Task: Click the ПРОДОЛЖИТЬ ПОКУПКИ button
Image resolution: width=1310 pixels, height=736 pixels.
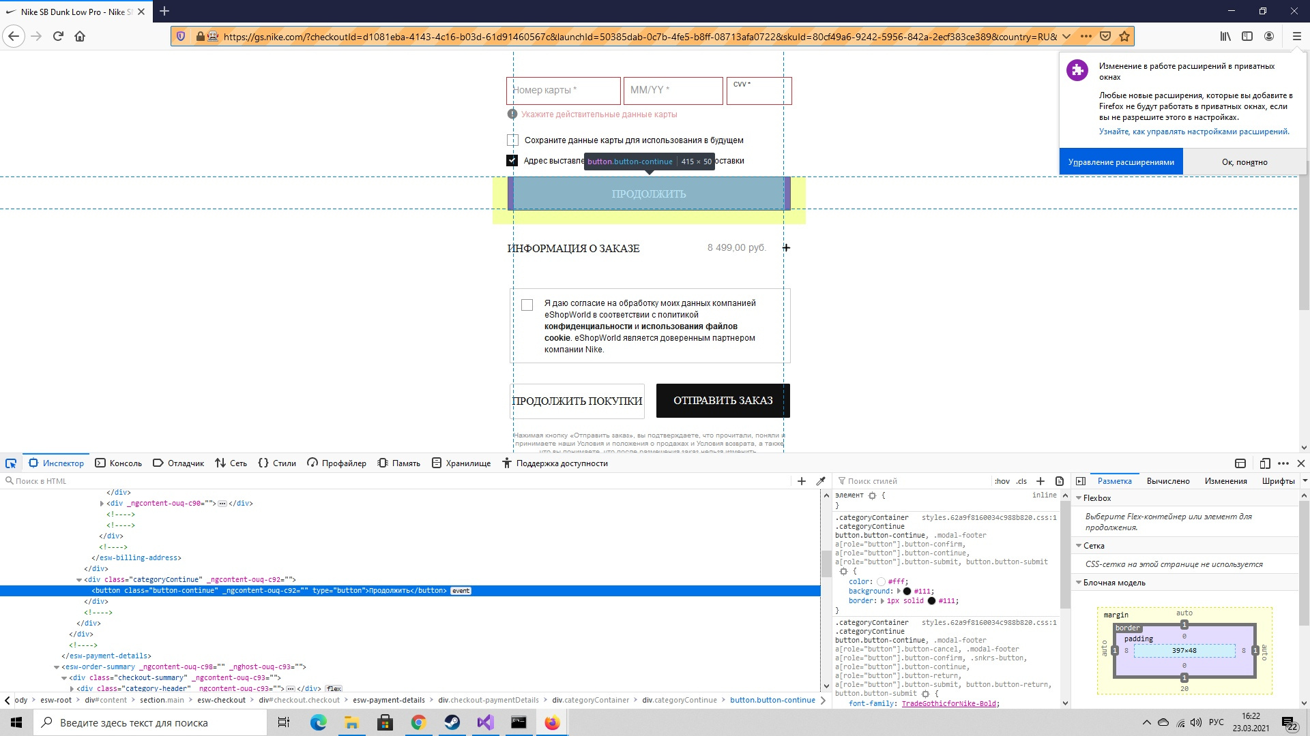Action: [577, 401]
